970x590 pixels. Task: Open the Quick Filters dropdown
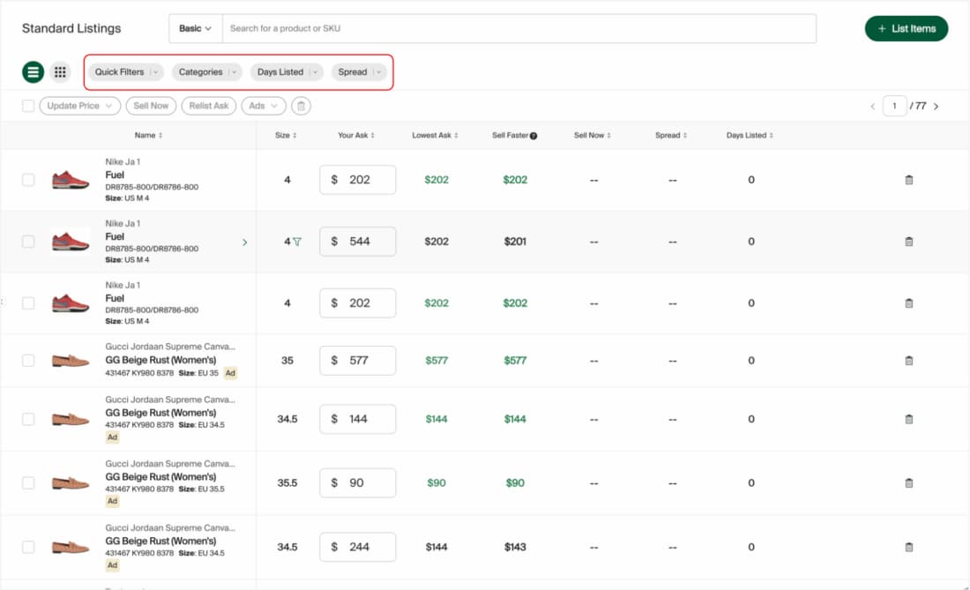[x=124, y=71]
